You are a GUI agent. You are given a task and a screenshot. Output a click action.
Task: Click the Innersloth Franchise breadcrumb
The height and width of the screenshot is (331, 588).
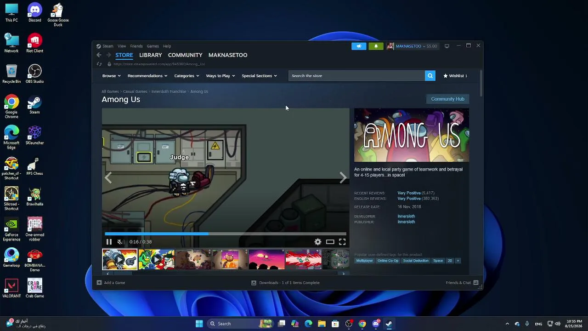tap(169, 91)
